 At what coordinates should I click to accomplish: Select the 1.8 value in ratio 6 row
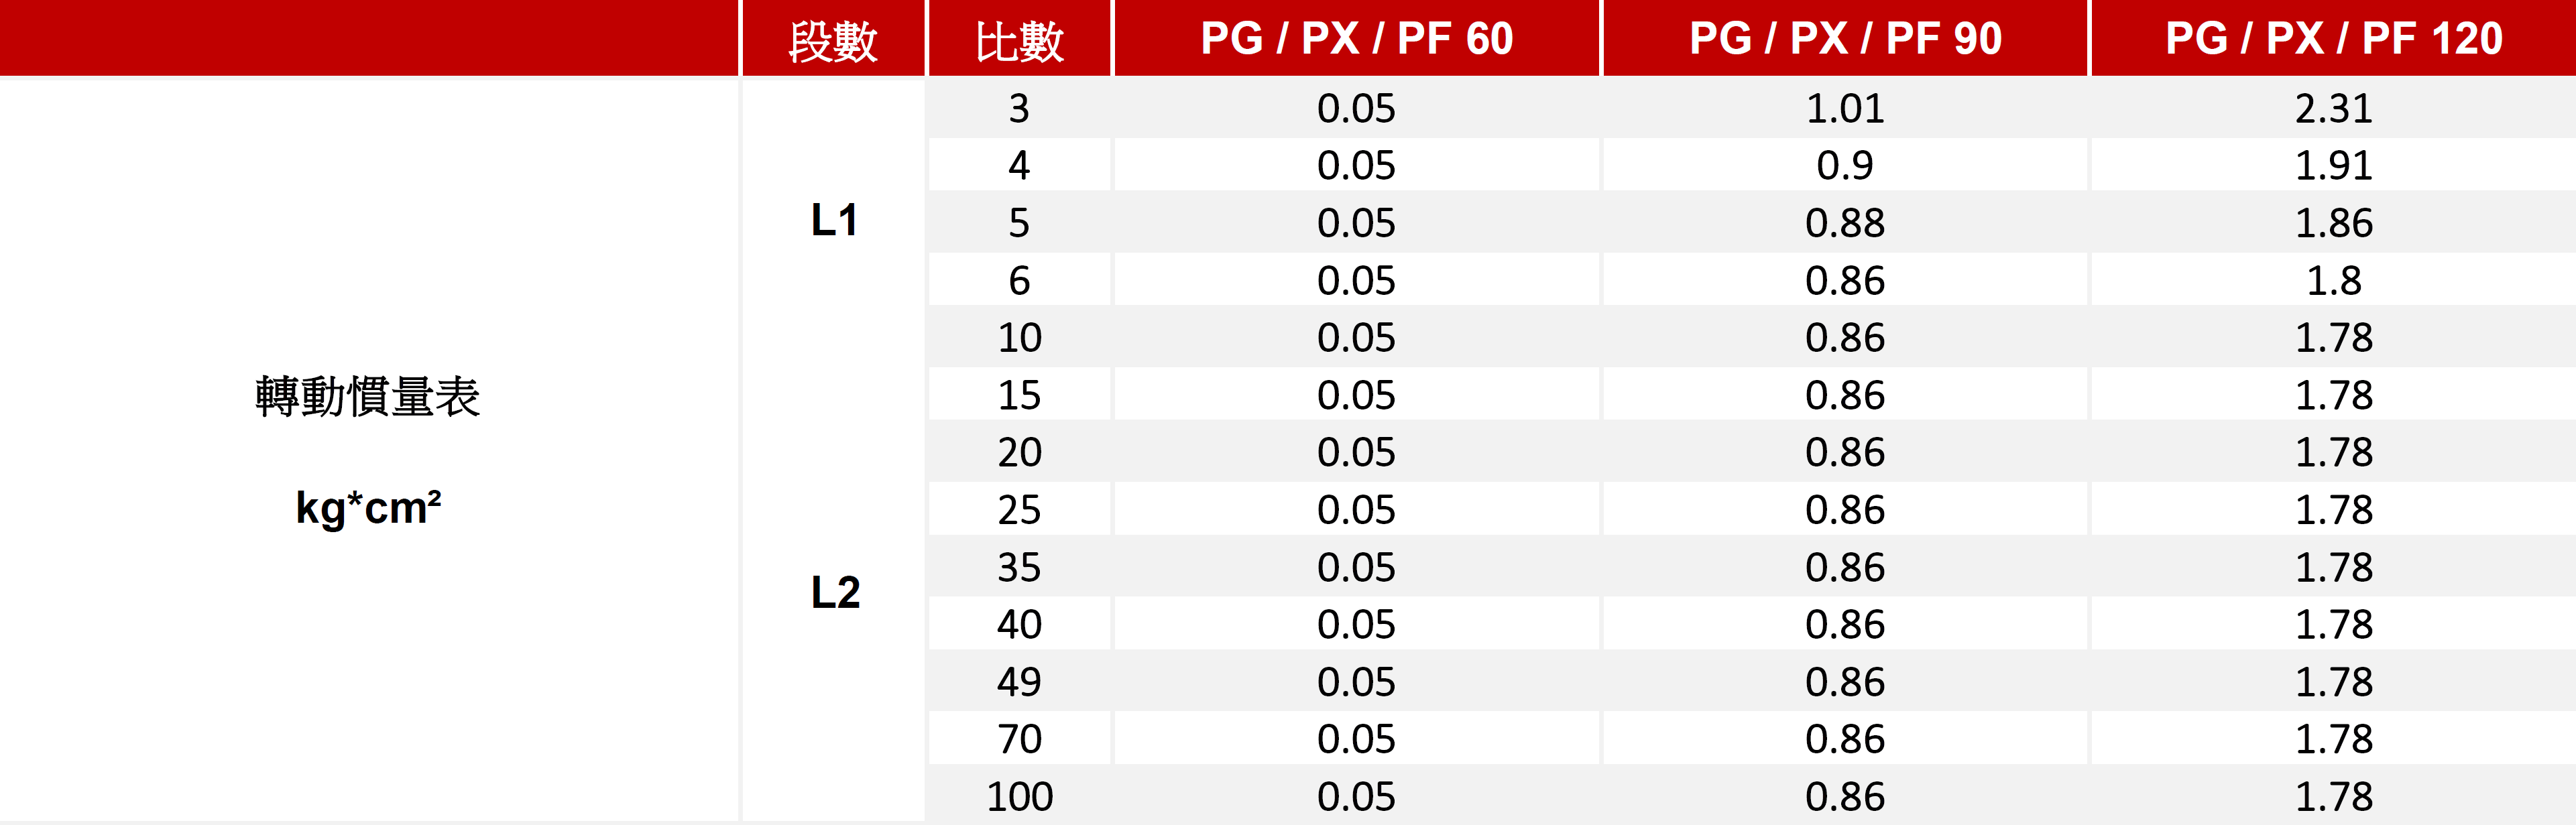tap(2333, 280)
